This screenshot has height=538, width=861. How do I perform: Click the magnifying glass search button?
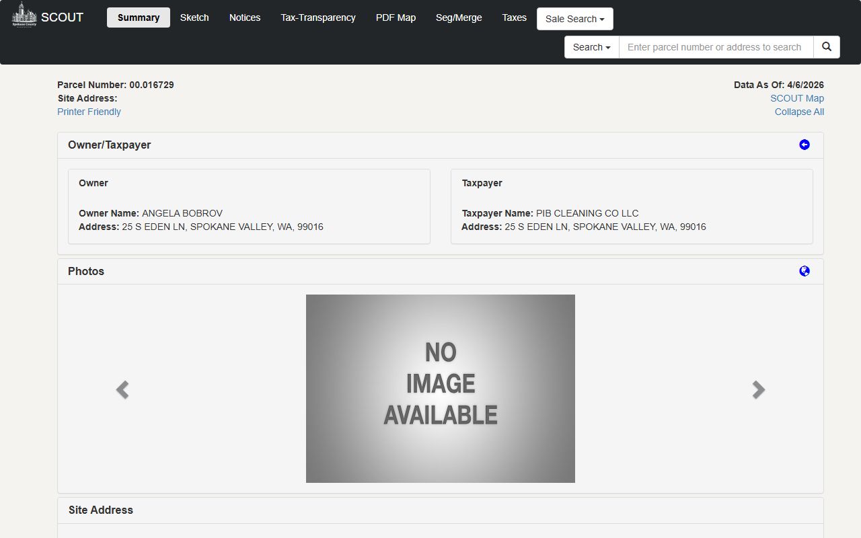click(827, 47)
